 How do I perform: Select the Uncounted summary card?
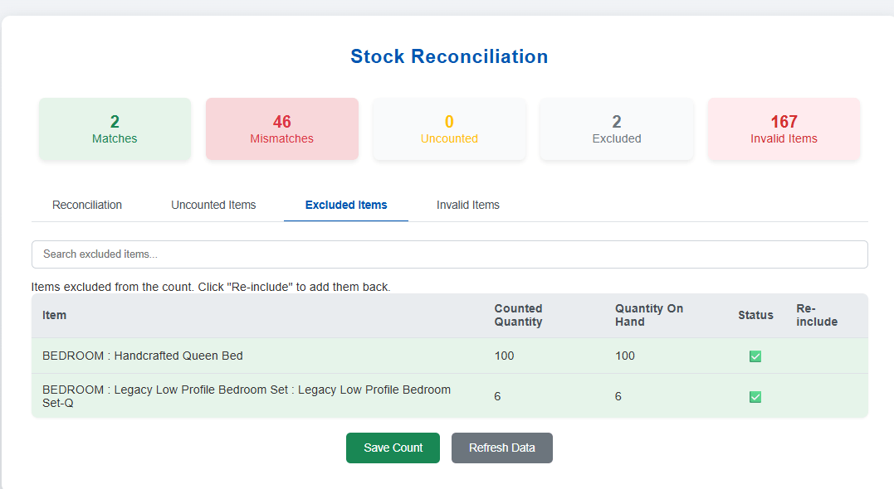[x=449, y=129]
